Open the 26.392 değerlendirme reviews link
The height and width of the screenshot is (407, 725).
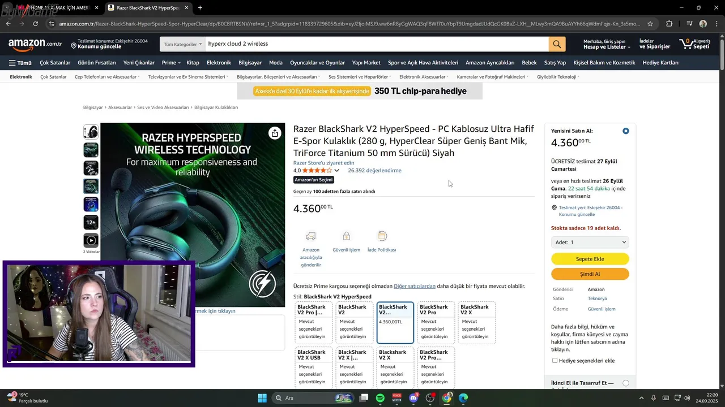point(374,171)
